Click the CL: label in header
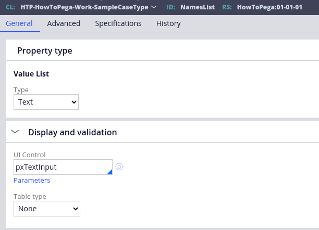319x230 pixels. tap(10, 7)
